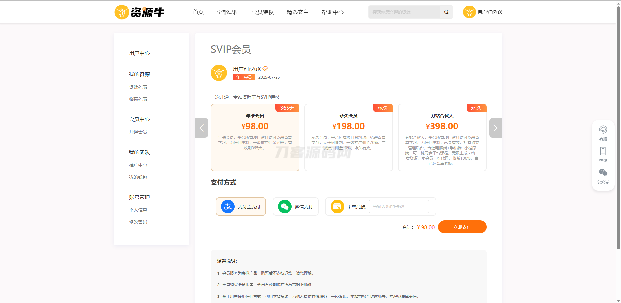Click the 立即支付 payment button
The height and width of the screenshot is (303, 621).
pos(462,227)
